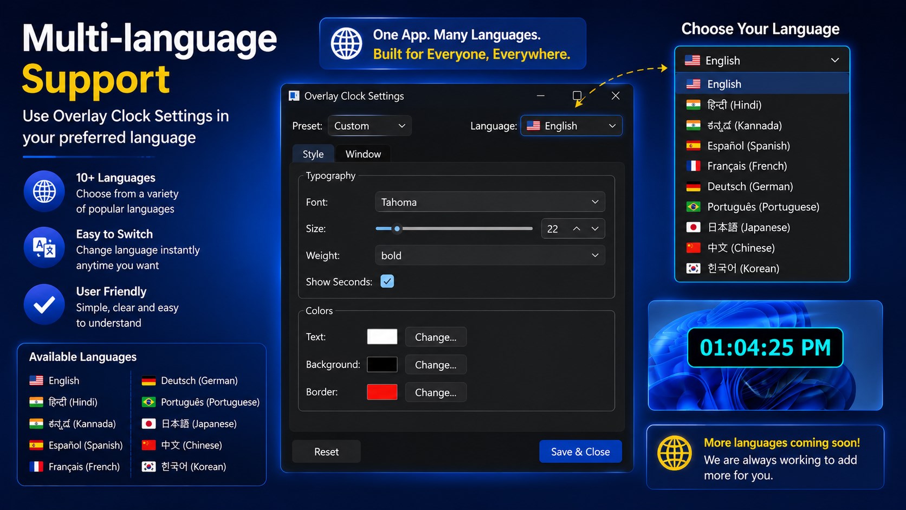
Task: Collapse the Choose Your Language combo box header
Action: click(x=762, y=60)
